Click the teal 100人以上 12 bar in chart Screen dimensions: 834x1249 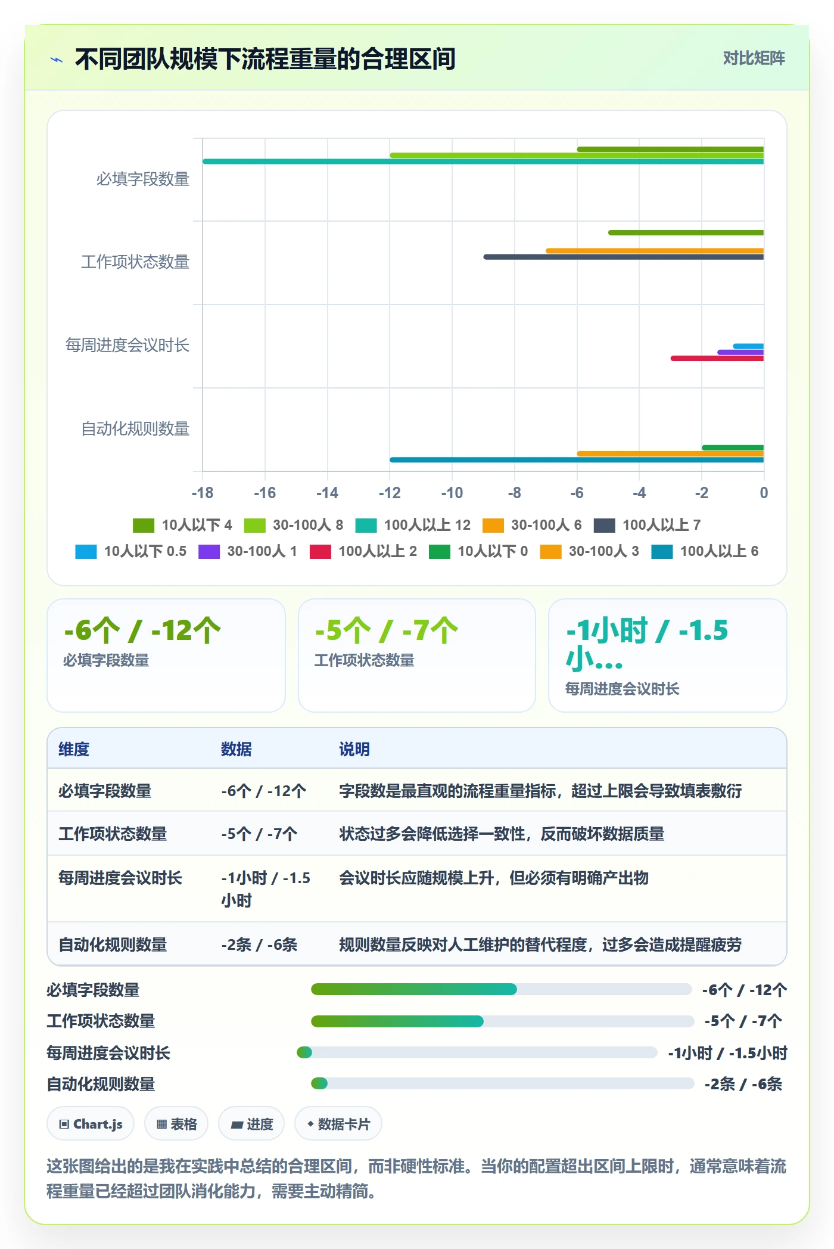tap(483, 161)
